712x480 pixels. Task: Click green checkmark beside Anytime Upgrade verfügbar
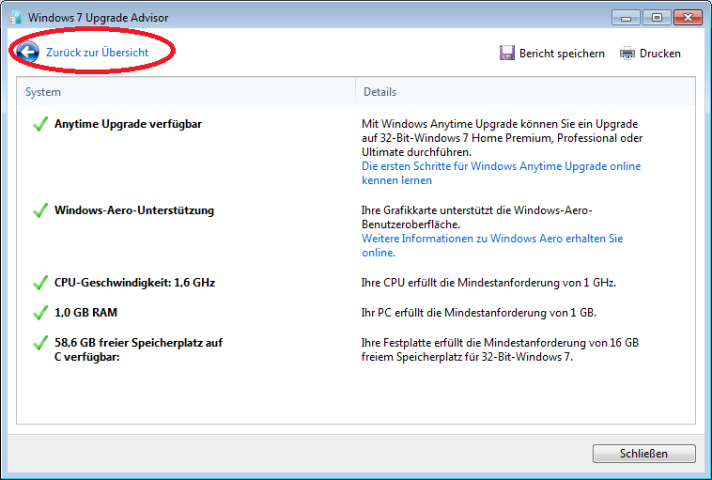40,124
